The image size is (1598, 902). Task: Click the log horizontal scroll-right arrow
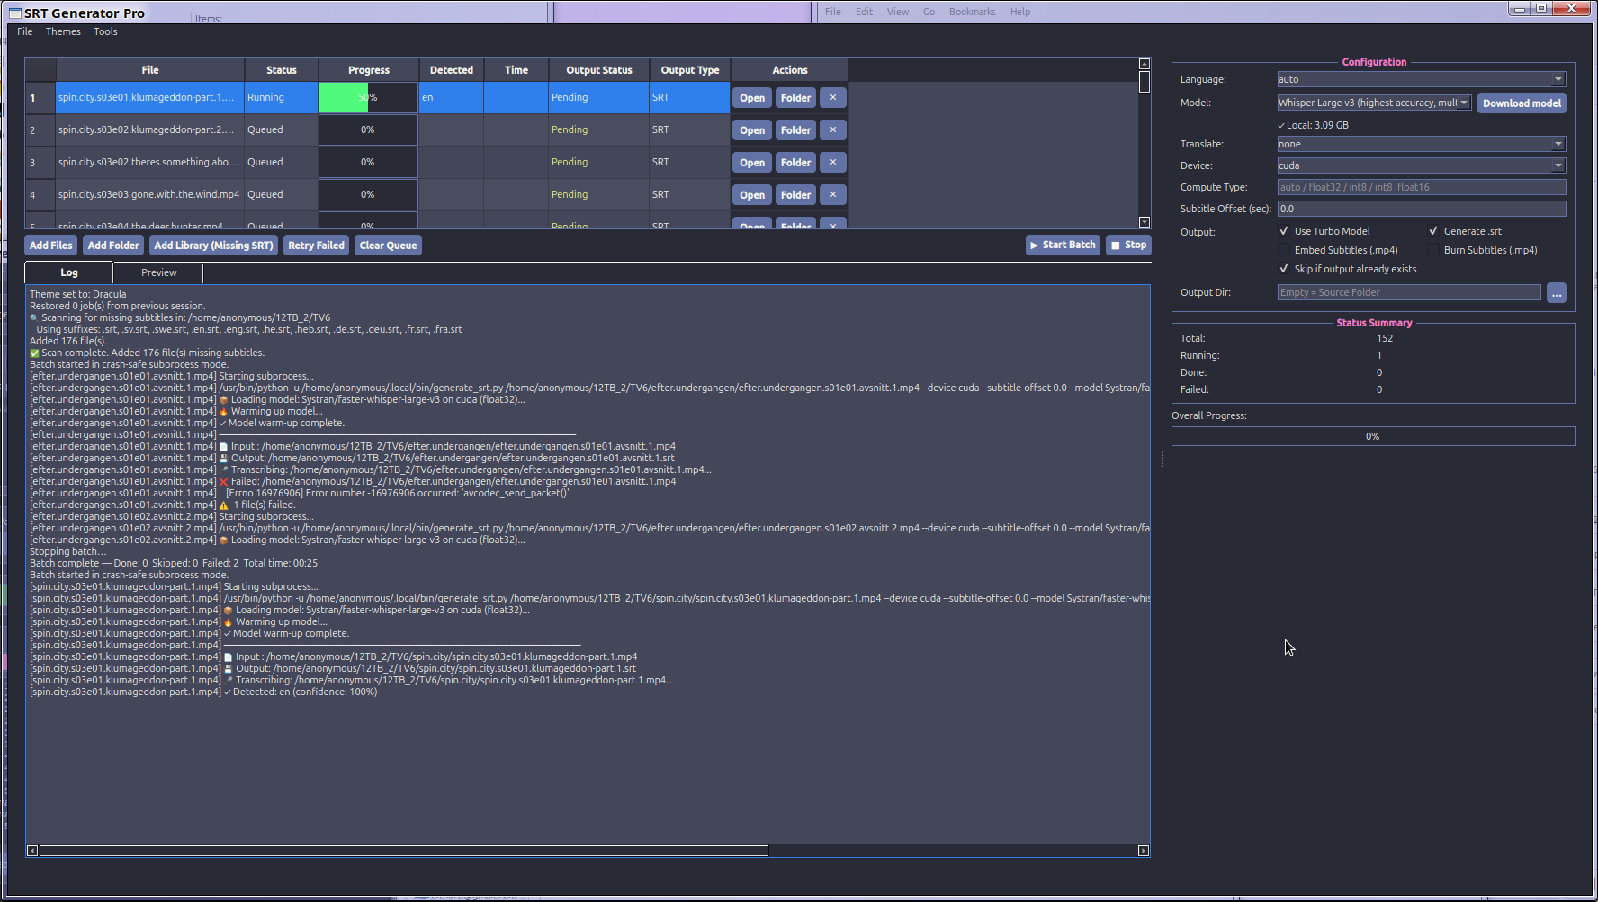1144,851
